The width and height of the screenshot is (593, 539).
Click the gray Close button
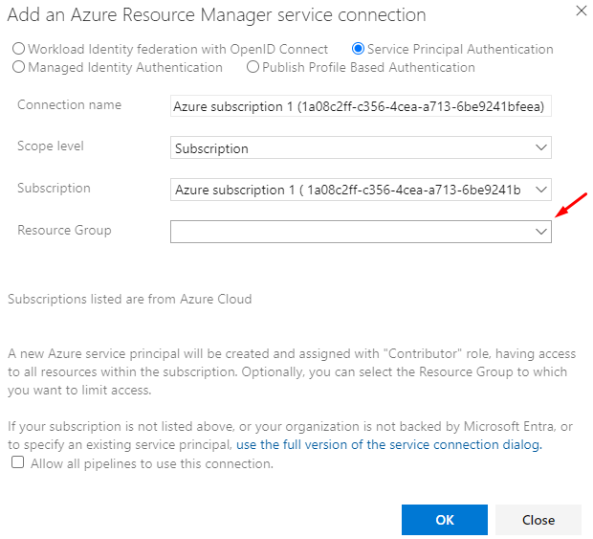click(538, 520)
